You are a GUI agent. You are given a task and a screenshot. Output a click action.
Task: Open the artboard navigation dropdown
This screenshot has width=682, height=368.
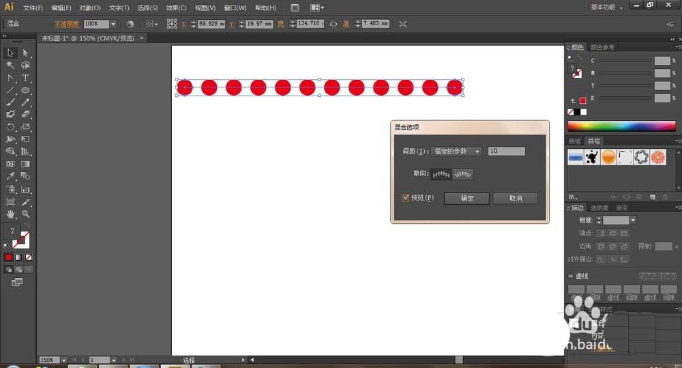pyautogui.click(x=113, y=360)
